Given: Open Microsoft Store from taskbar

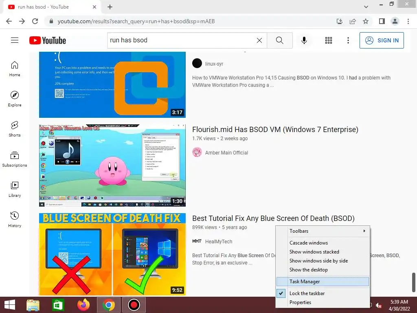Looking at the screenshot, I should pos(58,305).
